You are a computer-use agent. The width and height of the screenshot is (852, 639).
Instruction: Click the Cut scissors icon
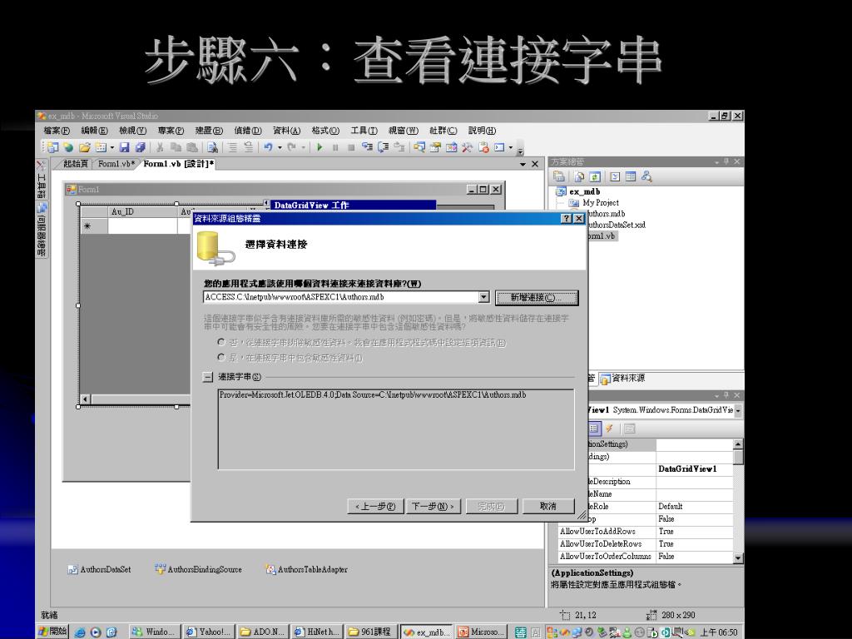(x=160, y=147)
